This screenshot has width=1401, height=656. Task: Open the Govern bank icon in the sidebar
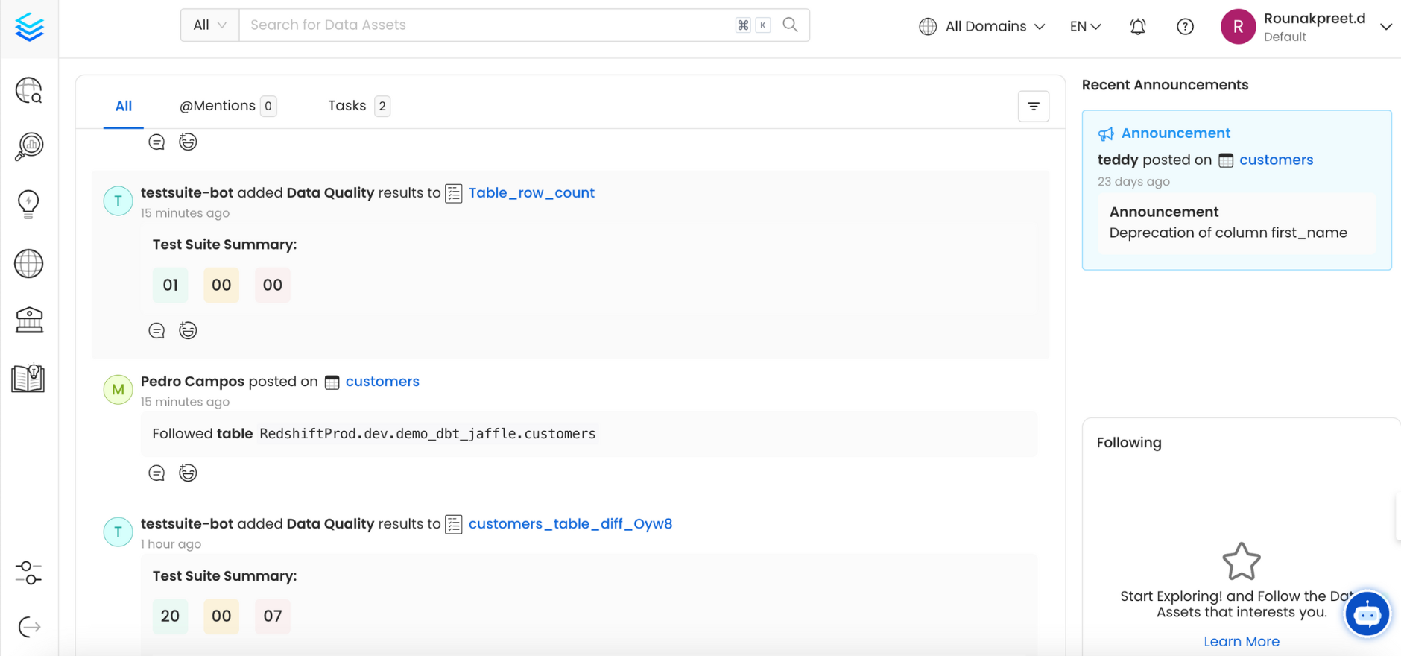point(29,321)
